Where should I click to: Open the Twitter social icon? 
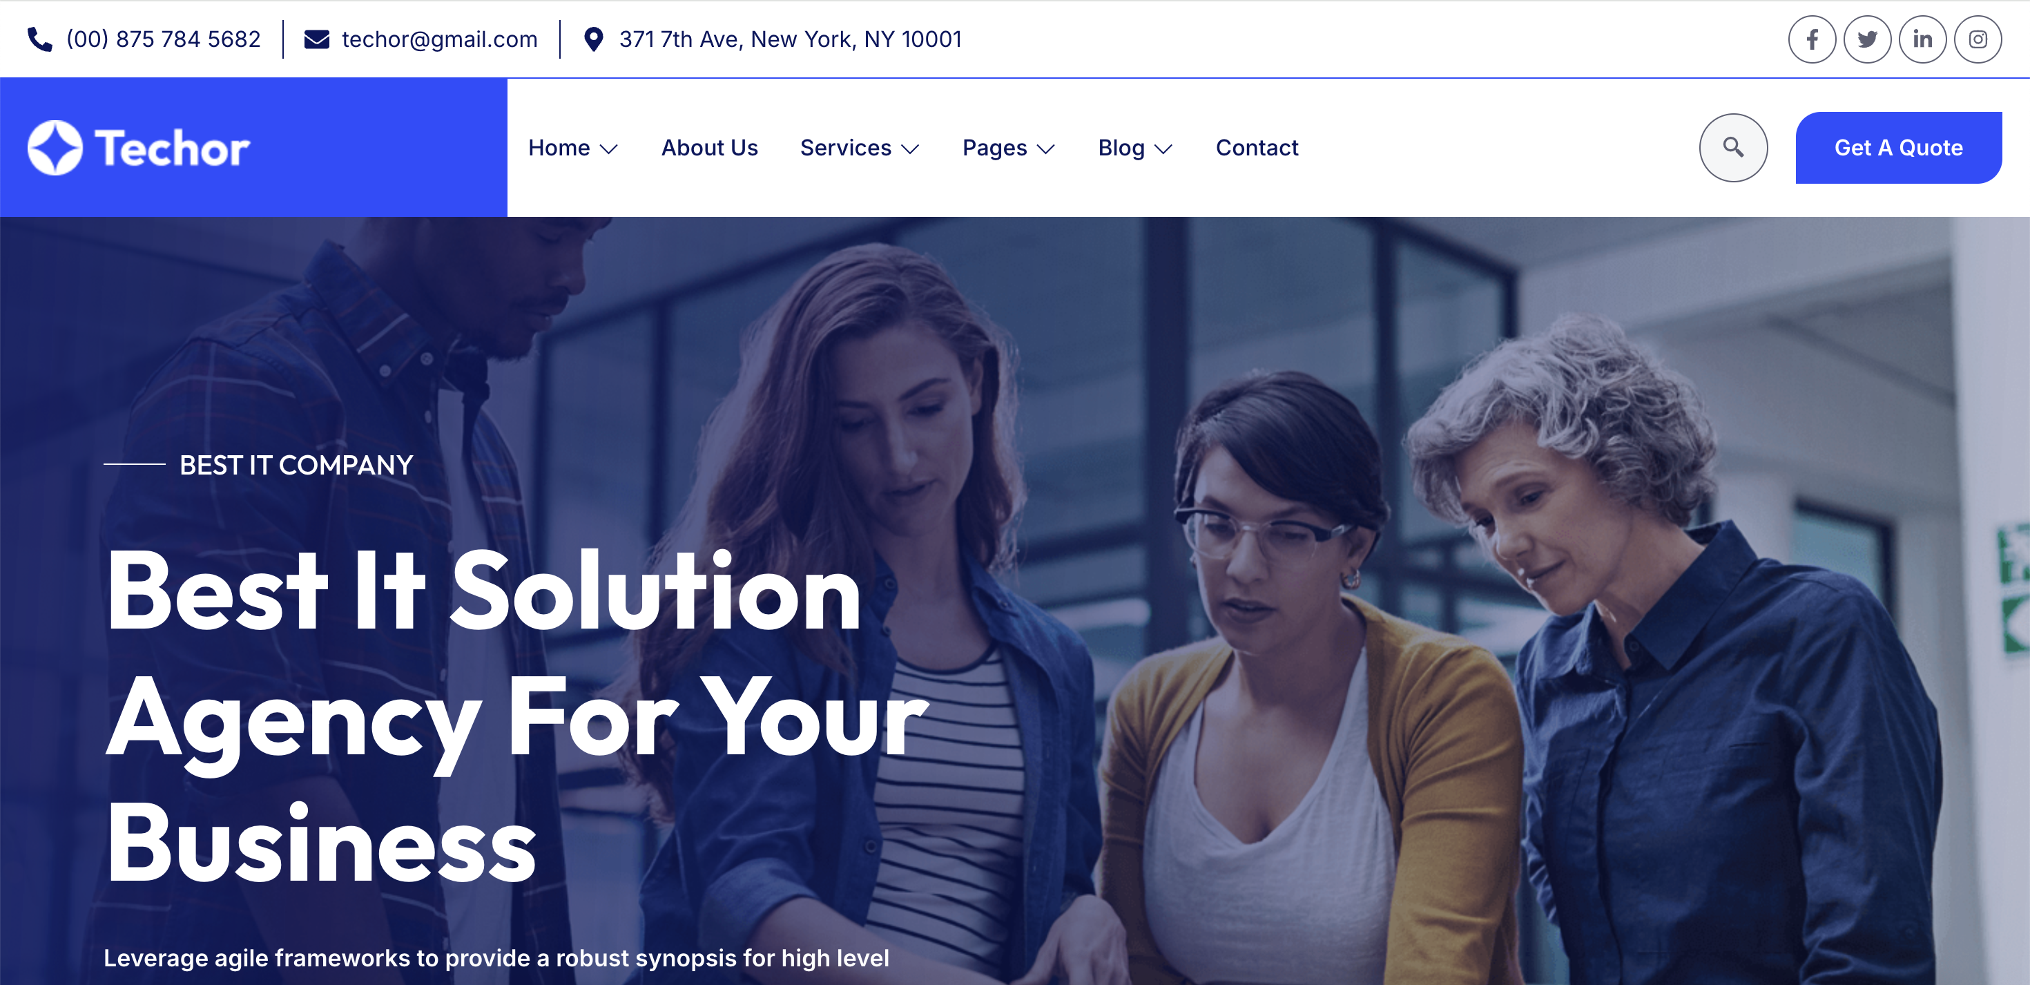1867,39
